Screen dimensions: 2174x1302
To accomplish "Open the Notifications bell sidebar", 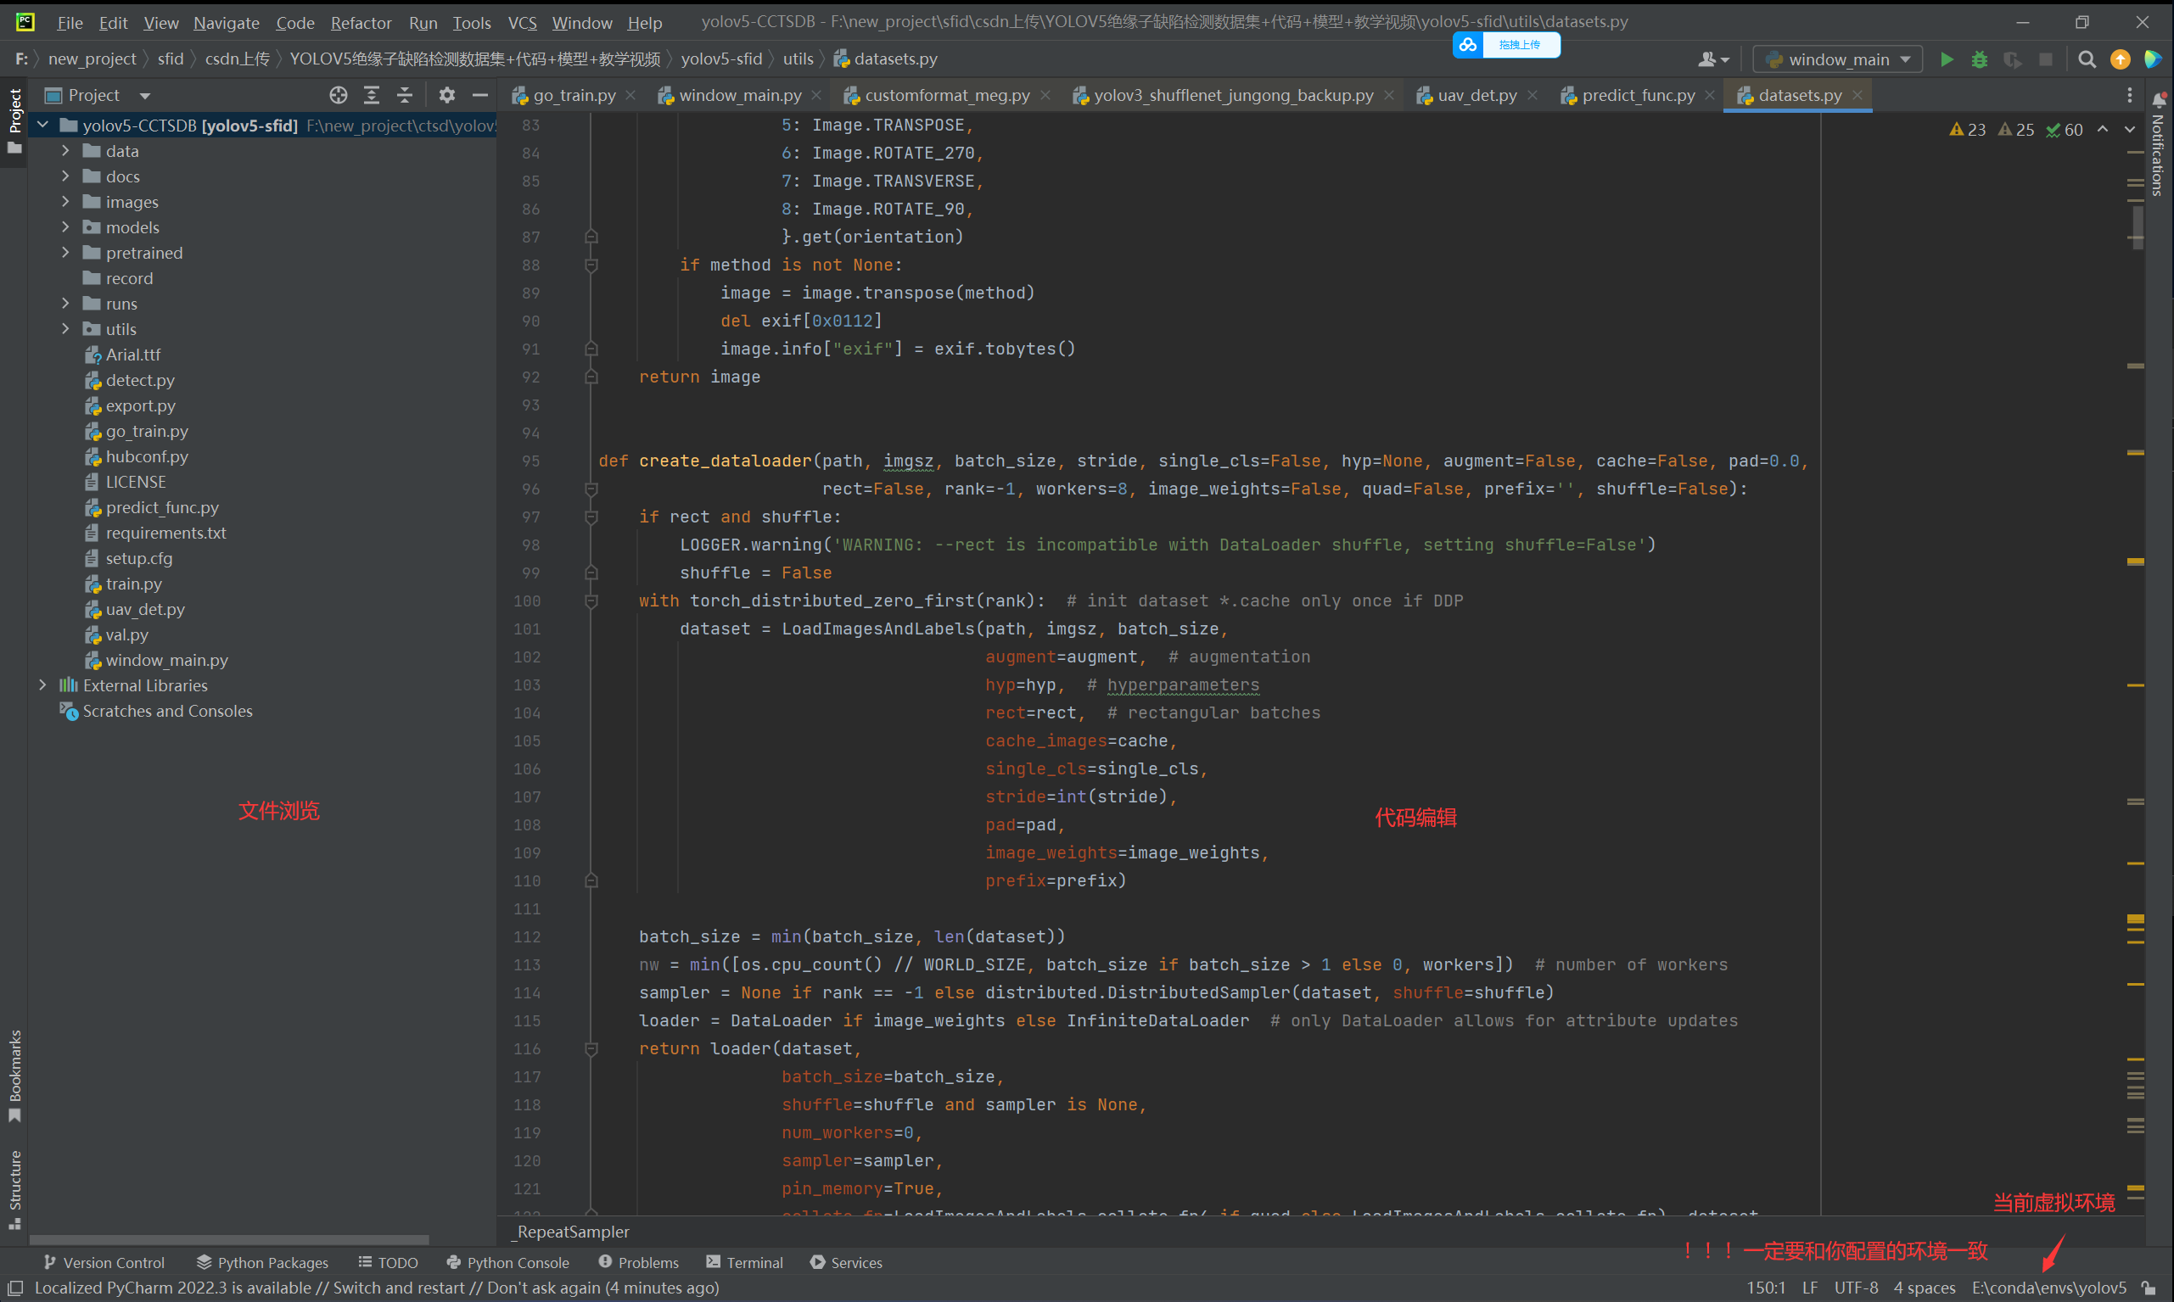I will (2159, 101).
